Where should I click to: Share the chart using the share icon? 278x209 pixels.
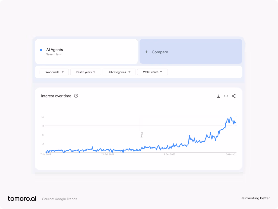(234, 96)
